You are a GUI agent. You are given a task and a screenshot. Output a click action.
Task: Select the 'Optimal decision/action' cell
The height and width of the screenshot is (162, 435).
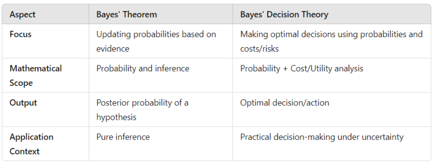click(285, 103)
